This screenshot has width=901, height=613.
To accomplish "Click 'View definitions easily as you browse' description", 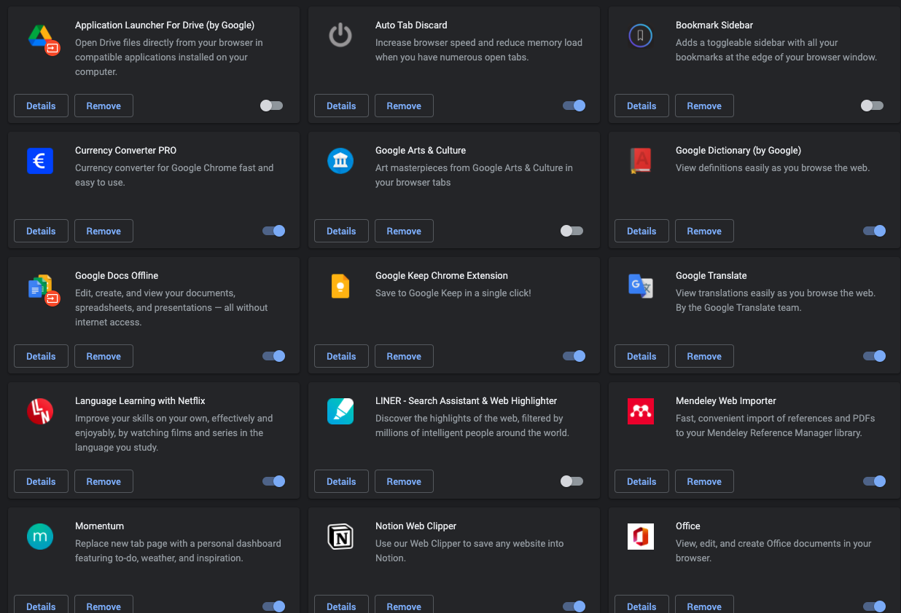I will click(773, 167).
